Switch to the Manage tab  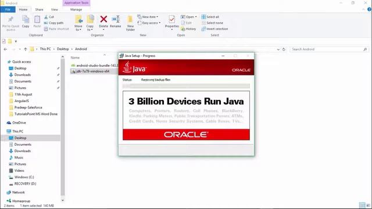[x=76, y=9]
